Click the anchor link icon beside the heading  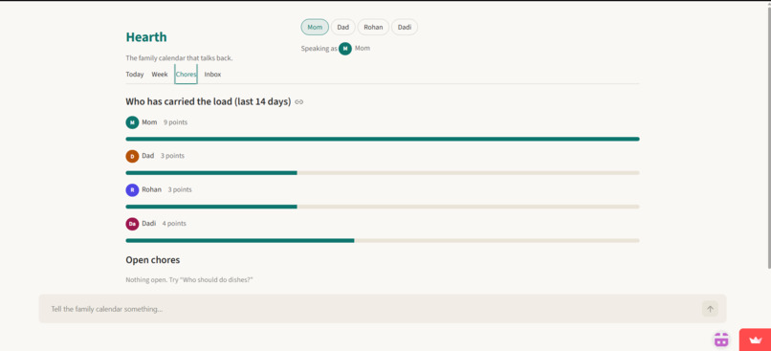pyautogui.click(x=299, y=102)
